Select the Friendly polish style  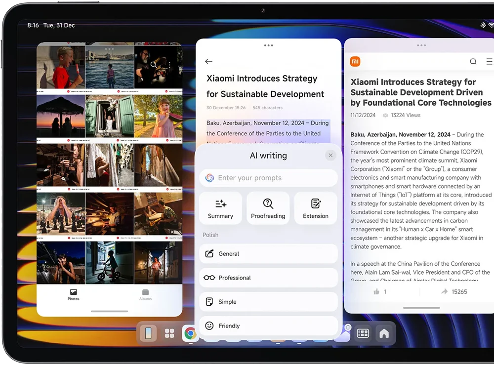click(x=268, y=325)
